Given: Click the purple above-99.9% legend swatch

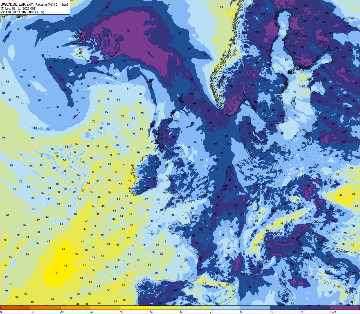Looking at the screenshot, I should tap(345, 308).
